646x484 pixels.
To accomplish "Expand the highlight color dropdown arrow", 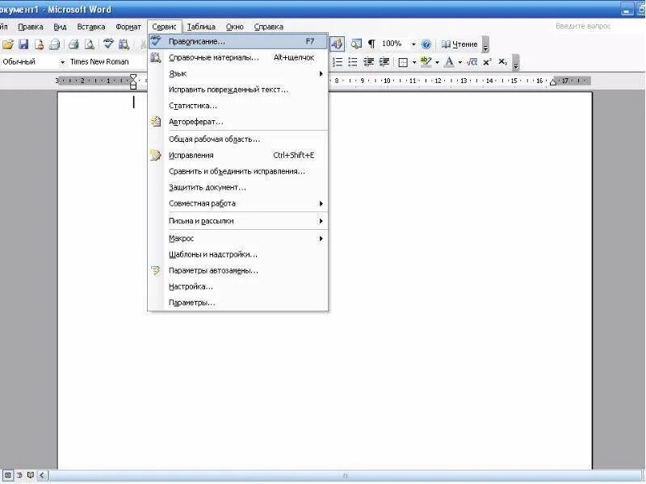I will 437,62.
